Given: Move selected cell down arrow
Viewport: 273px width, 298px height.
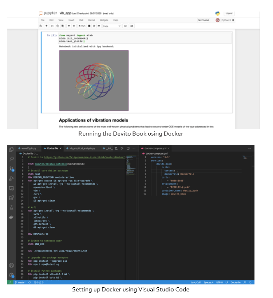Looking at the screenshot, I should tap(74, 26).
